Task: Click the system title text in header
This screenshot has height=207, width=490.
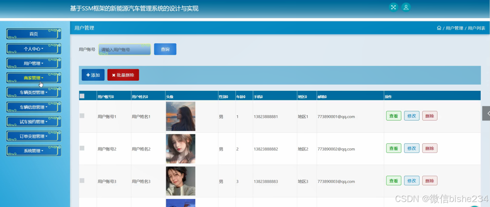Action: pos(134,8)
